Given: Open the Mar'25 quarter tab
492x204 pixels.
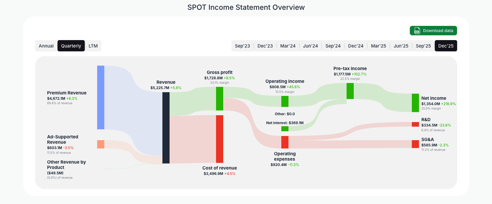Looking at the screenshot, I should (x=378, y=46).
